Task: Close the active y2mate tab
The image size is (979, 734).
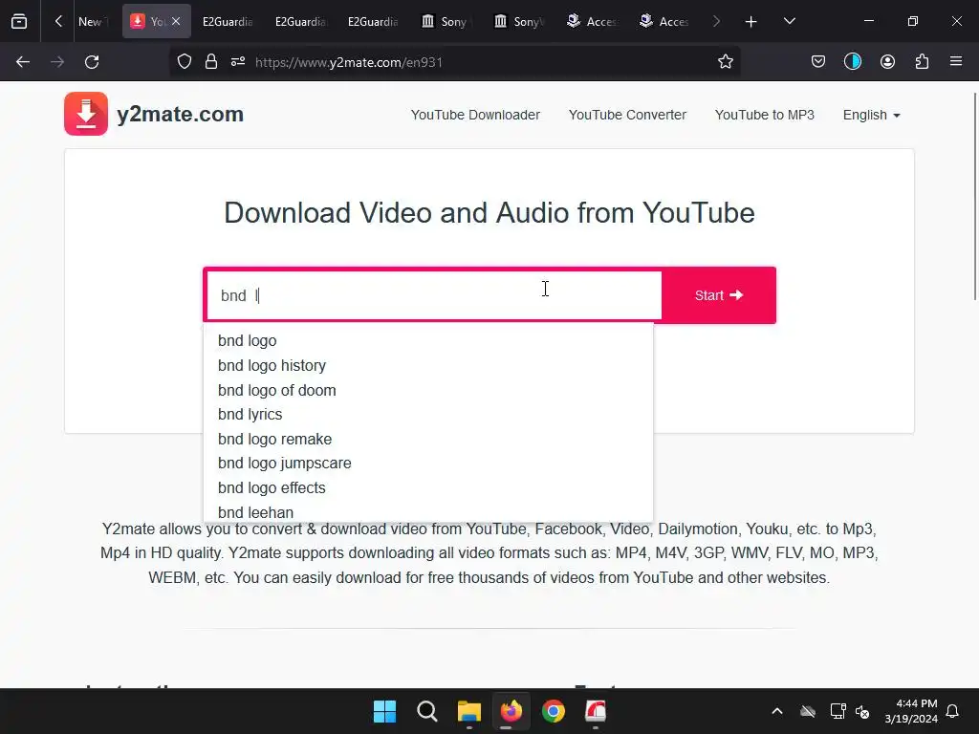Action: [x=176, y=21]
